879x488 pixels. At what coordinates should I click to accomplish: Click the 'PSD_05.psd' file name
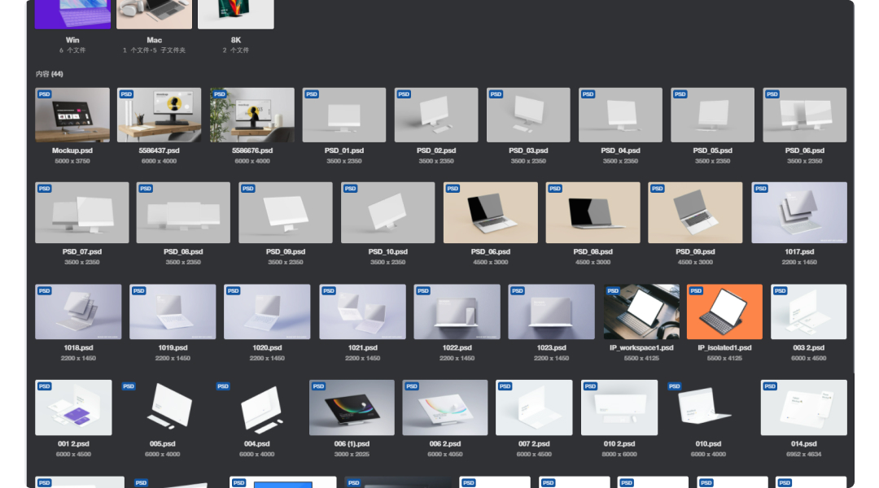coord(712,150)
